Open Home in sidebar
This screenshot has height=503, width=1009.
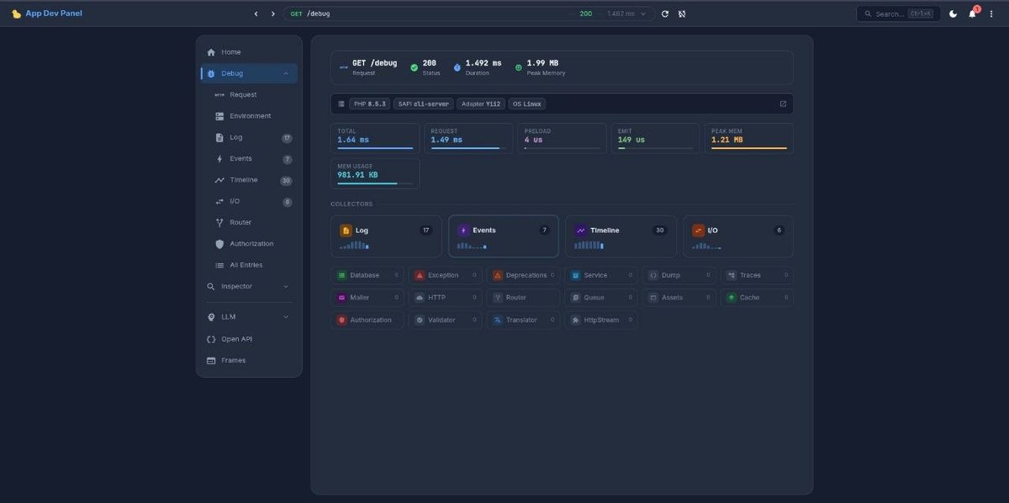[249, 52]
